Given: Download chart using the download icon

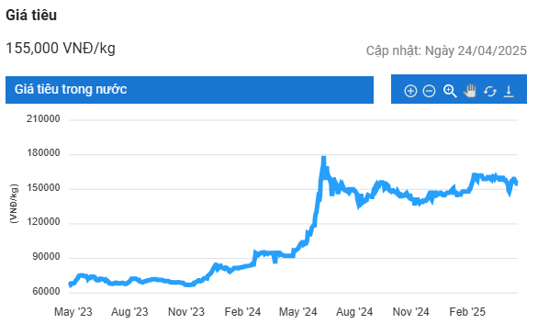Looking at the screenshot, I should 509,91.
